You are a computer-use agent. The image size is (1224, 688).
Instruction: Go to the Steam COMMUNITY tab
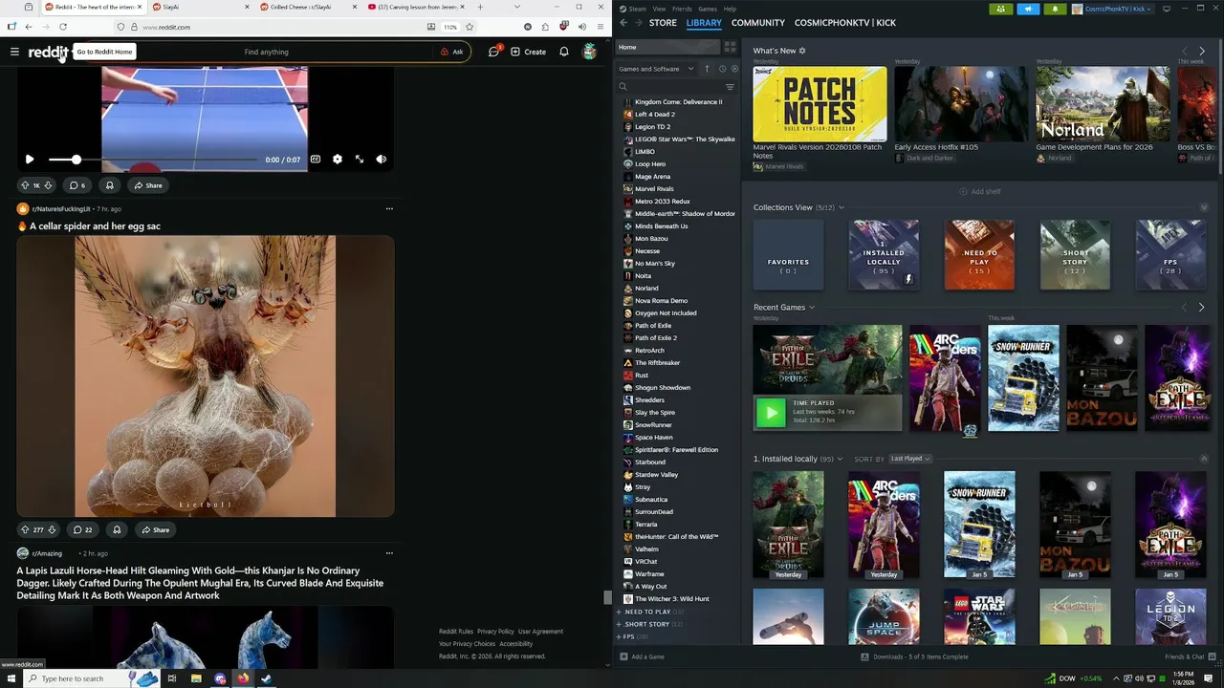point(758,22)
